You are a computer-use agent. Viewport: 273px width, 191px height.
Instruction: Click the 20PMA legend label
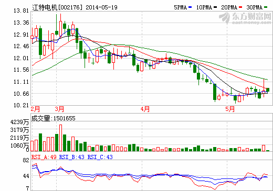coord(229,7)
